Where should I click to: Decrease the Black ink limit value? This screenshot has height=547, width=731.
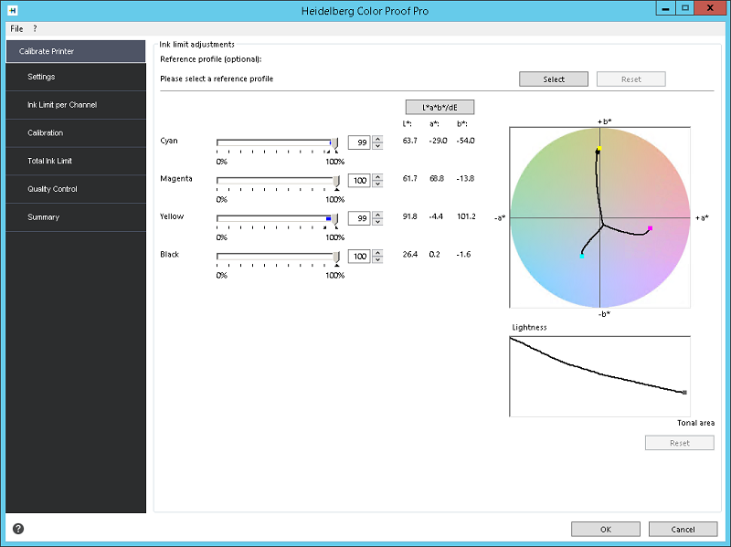[377, 259]
